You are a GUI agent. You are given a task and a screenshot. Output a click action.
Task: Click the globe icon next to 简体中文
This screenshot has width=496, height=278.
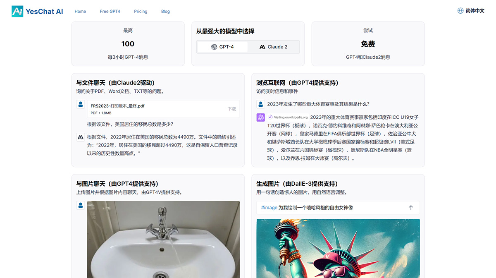point(460,10)
